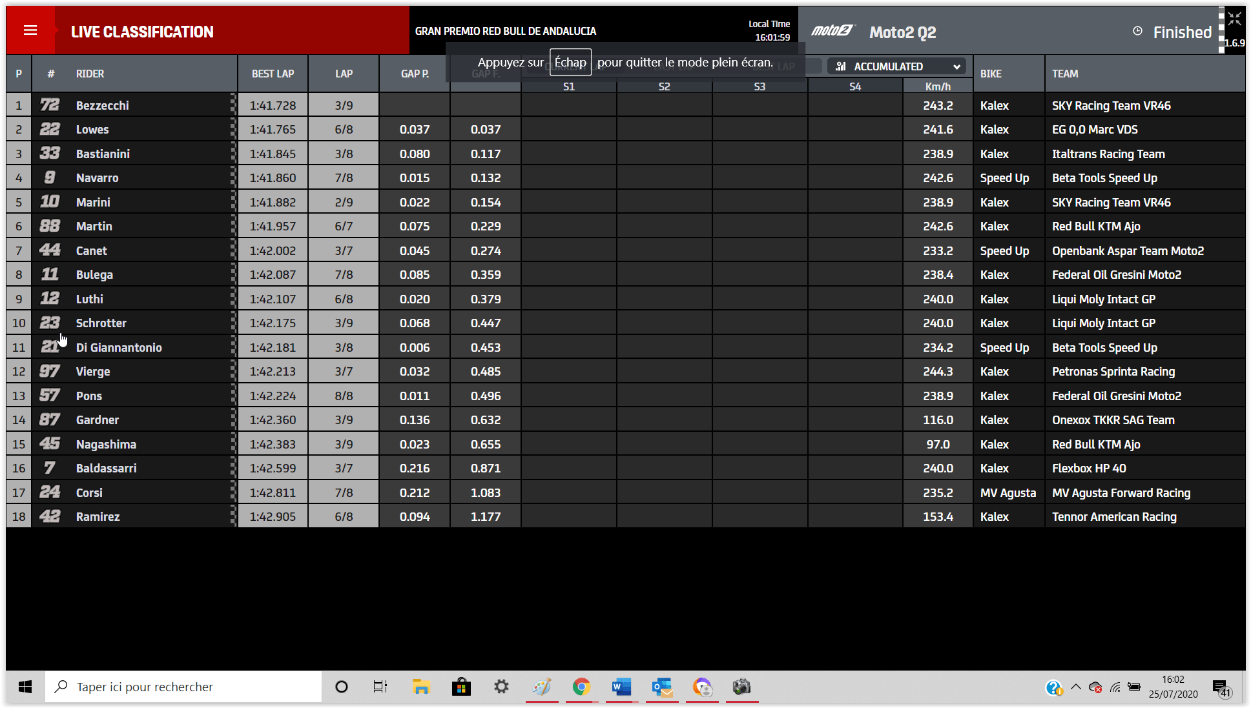Select rider Bezzecchi row
This screenshot has width=1251, height=708.
pyautogui.click(x=103, y=105)
